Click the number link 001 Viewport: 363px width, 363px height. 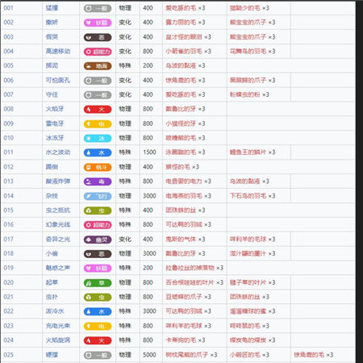(8, 8)
